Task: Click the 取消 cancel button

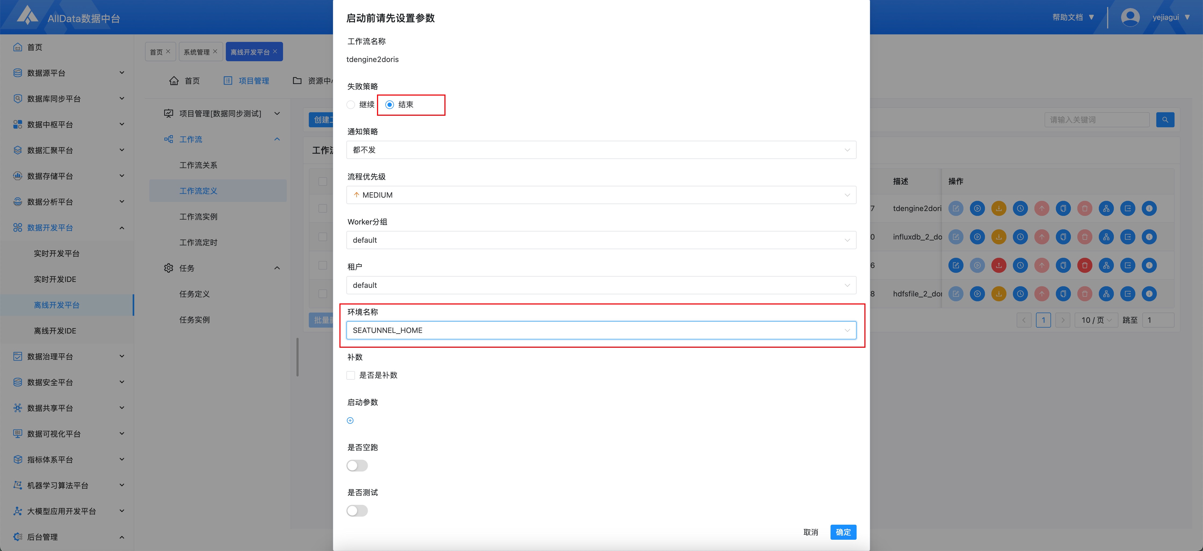Action: click(x=810, y=532)
